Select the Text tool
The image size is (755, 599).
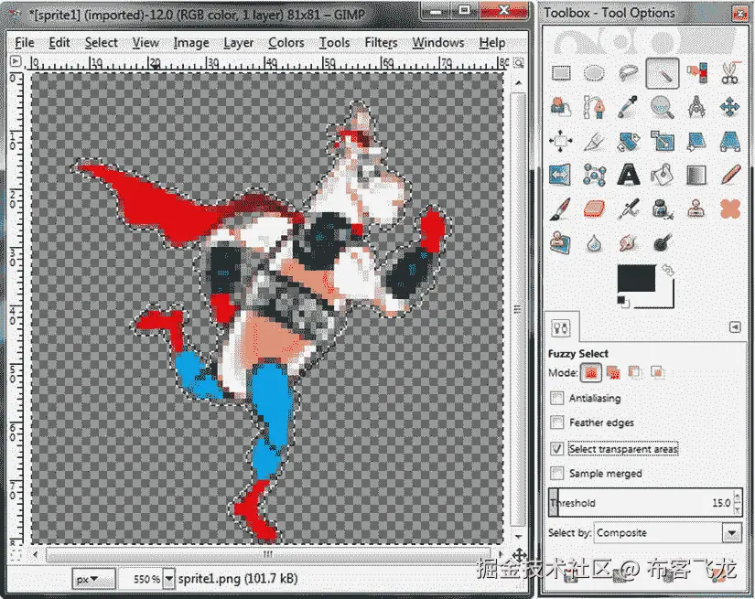coord(628,174)
